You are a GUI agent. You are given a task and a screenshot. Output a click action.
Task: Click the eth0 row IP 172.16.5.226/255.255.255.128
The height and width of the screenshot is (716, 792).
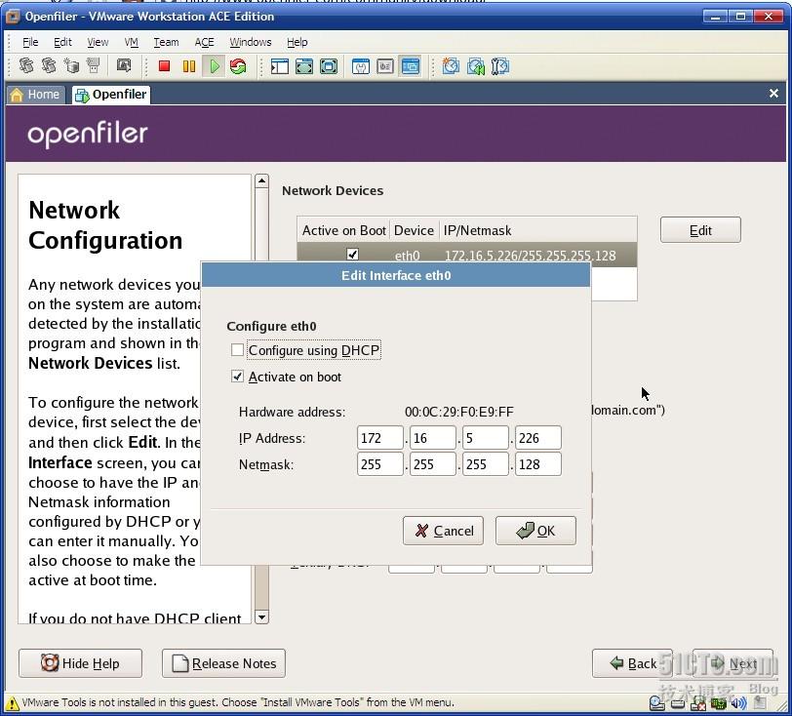pyautogui.click(x=530, y=256)
